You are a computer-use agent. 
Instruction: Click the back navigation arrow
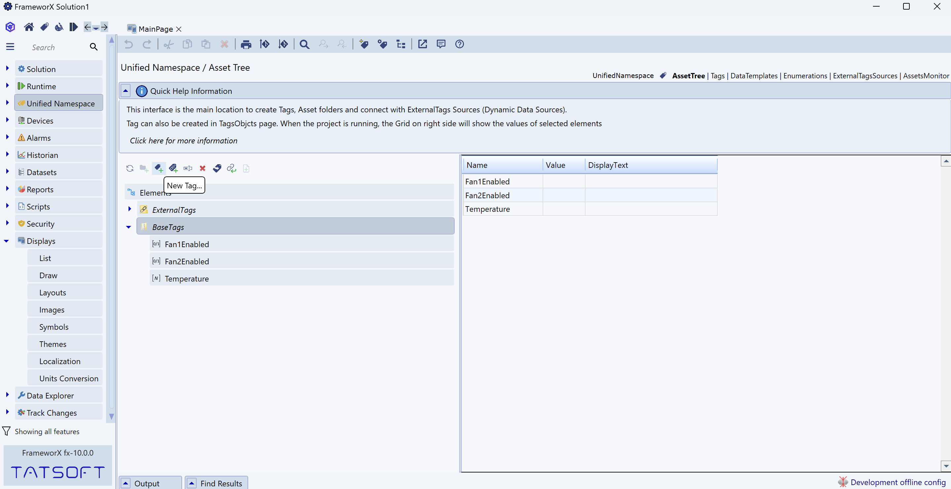88,27
